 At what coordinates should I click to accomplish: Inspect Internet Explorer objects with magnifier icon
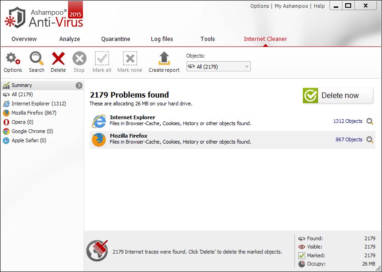(x=370, y=121)
